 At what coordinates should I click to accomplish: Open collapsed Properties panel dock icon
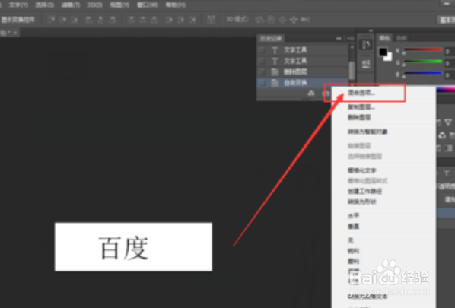pyautogui.click(x=366, y=64)
